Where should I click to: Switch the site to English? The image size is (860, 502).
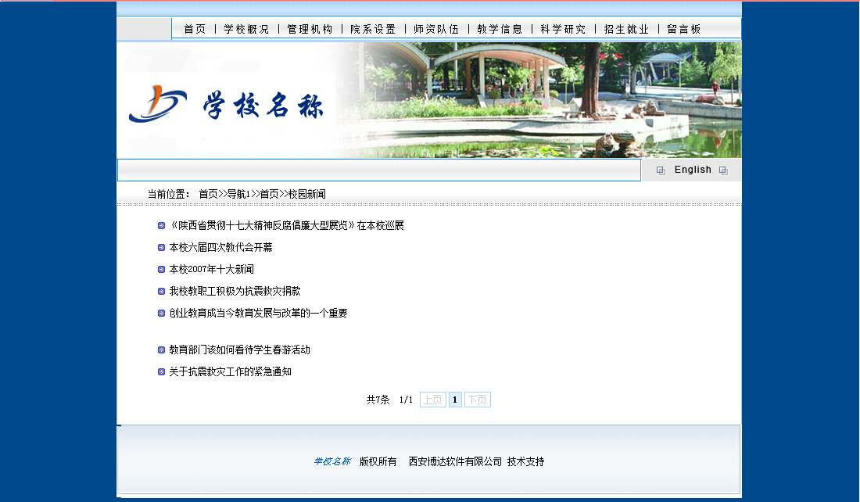(x=693, y=170)
